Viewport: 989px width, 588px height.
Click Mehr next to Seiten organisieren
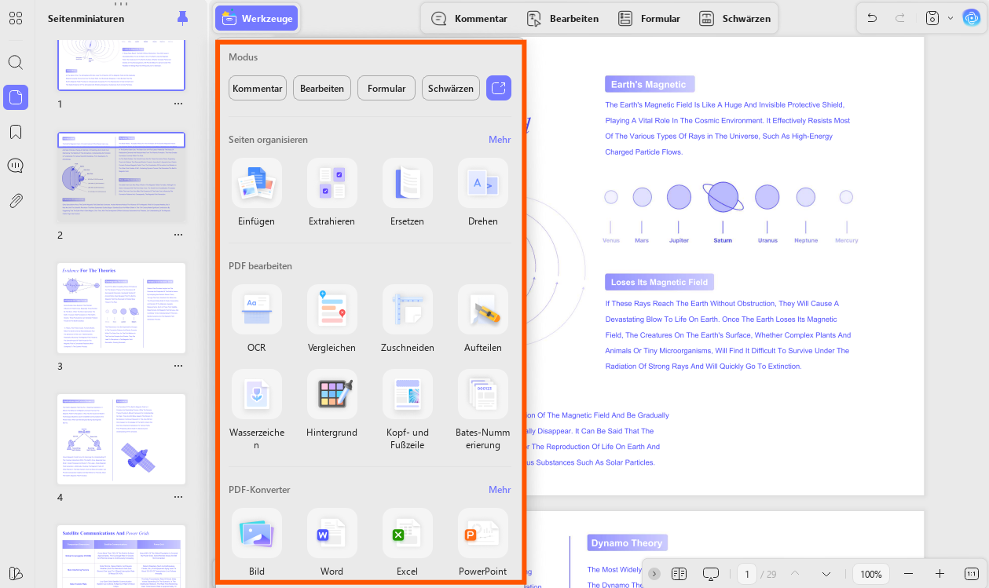pyautogui.click(x=500, y=139)
